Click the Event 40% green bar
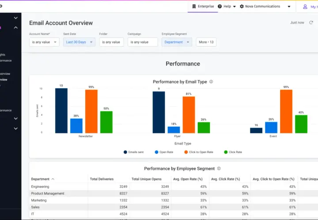The height and width of the screenshot is (220, 318). 301,124
